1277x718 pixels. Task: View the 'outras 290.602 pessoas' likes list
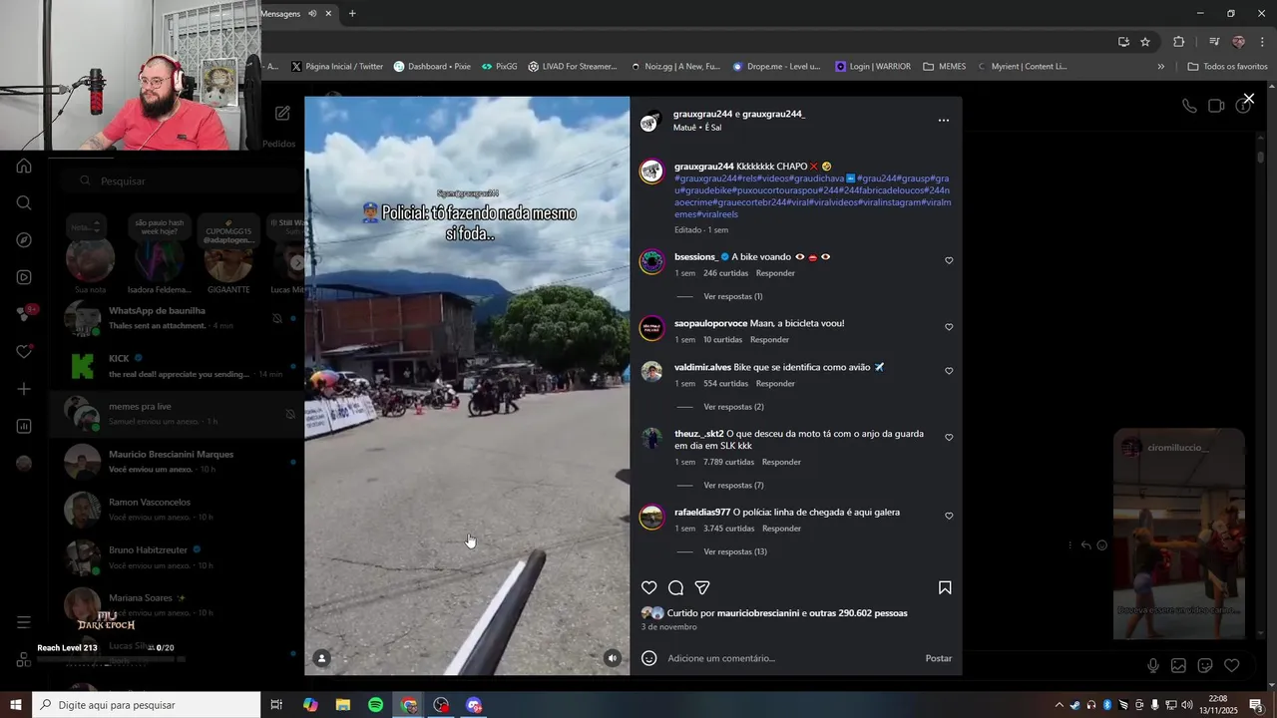[x=858, y=613]
